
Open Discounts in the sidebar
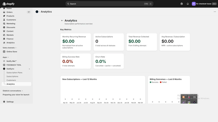(x=11, y=27)
